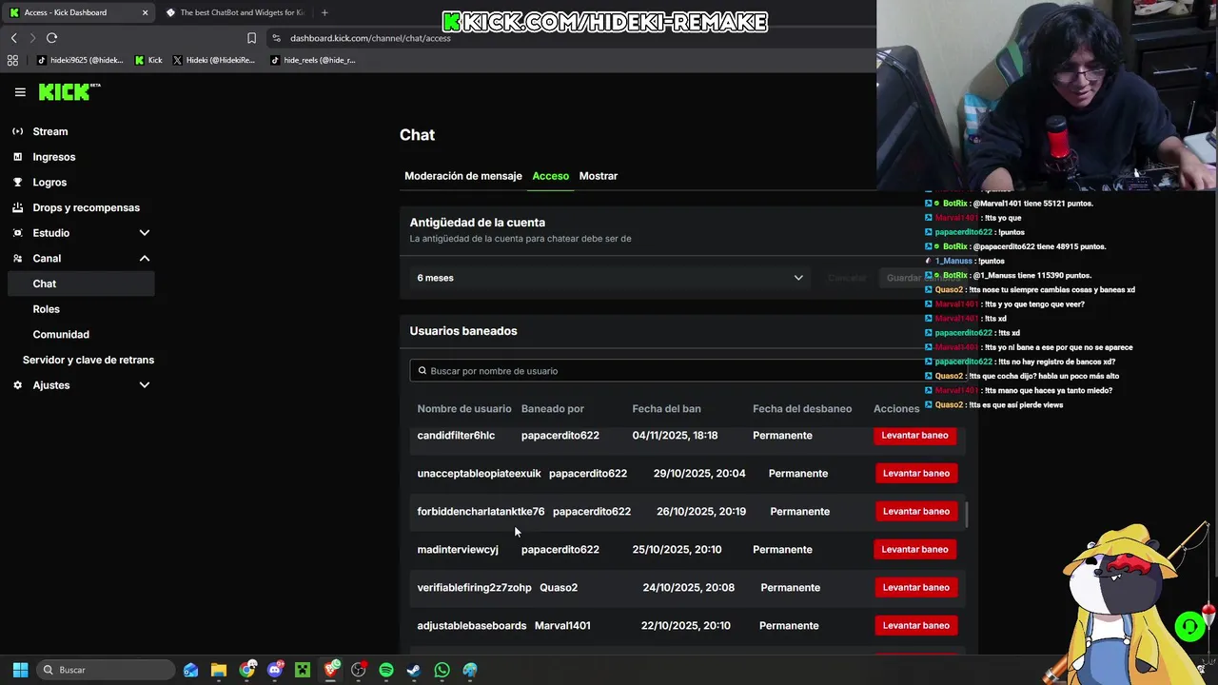Reload the dashboard page
1218x685 pixels.
point(51,38)
